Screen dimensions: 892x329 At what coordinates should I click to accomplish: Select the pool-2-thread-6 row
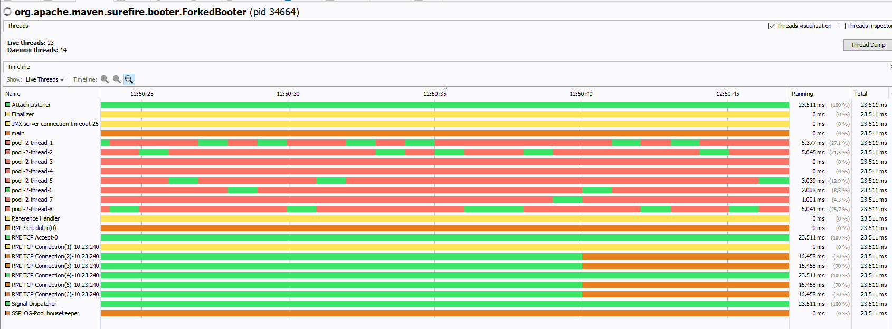coord(446,190)
